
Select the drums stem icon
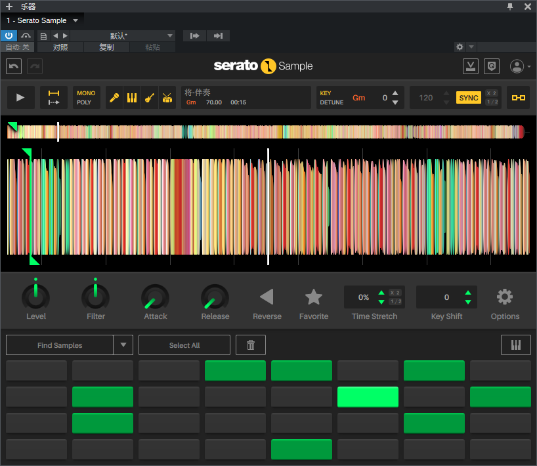tap(167, 98)
